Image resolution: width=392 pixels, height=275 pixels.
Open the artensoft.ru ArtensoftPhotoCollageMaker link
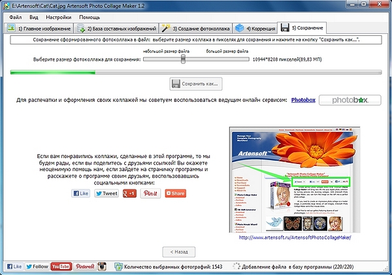295,238
